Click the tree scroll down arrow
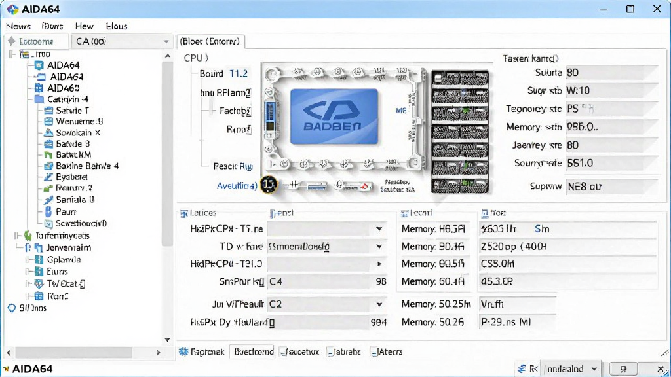Viewport: 671px width, 377px height. pos(168,340)
